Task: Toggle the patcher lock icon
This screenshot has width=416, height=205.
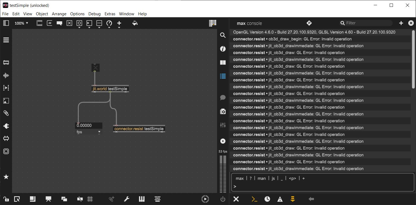Action: pos(6,199)
